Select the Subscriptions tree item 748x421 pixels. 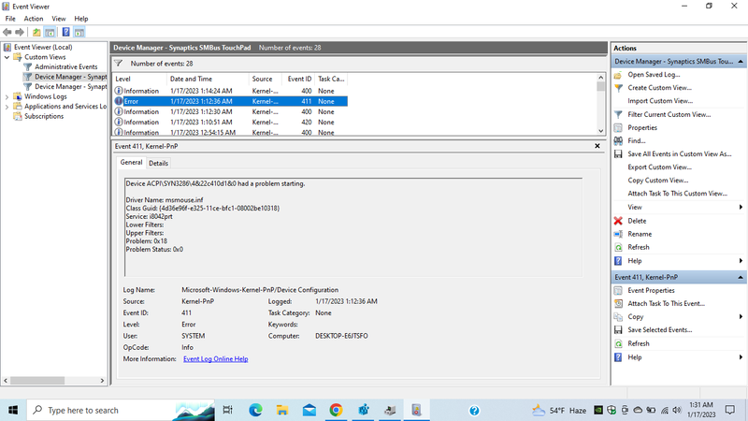(44, 116)
